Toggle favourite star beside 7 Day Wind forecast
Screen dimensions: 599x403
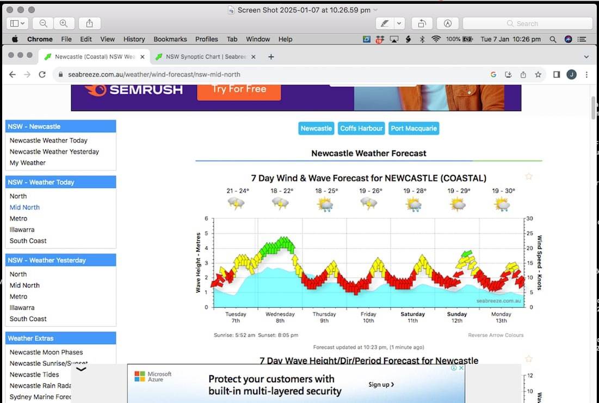coord(528,176)
